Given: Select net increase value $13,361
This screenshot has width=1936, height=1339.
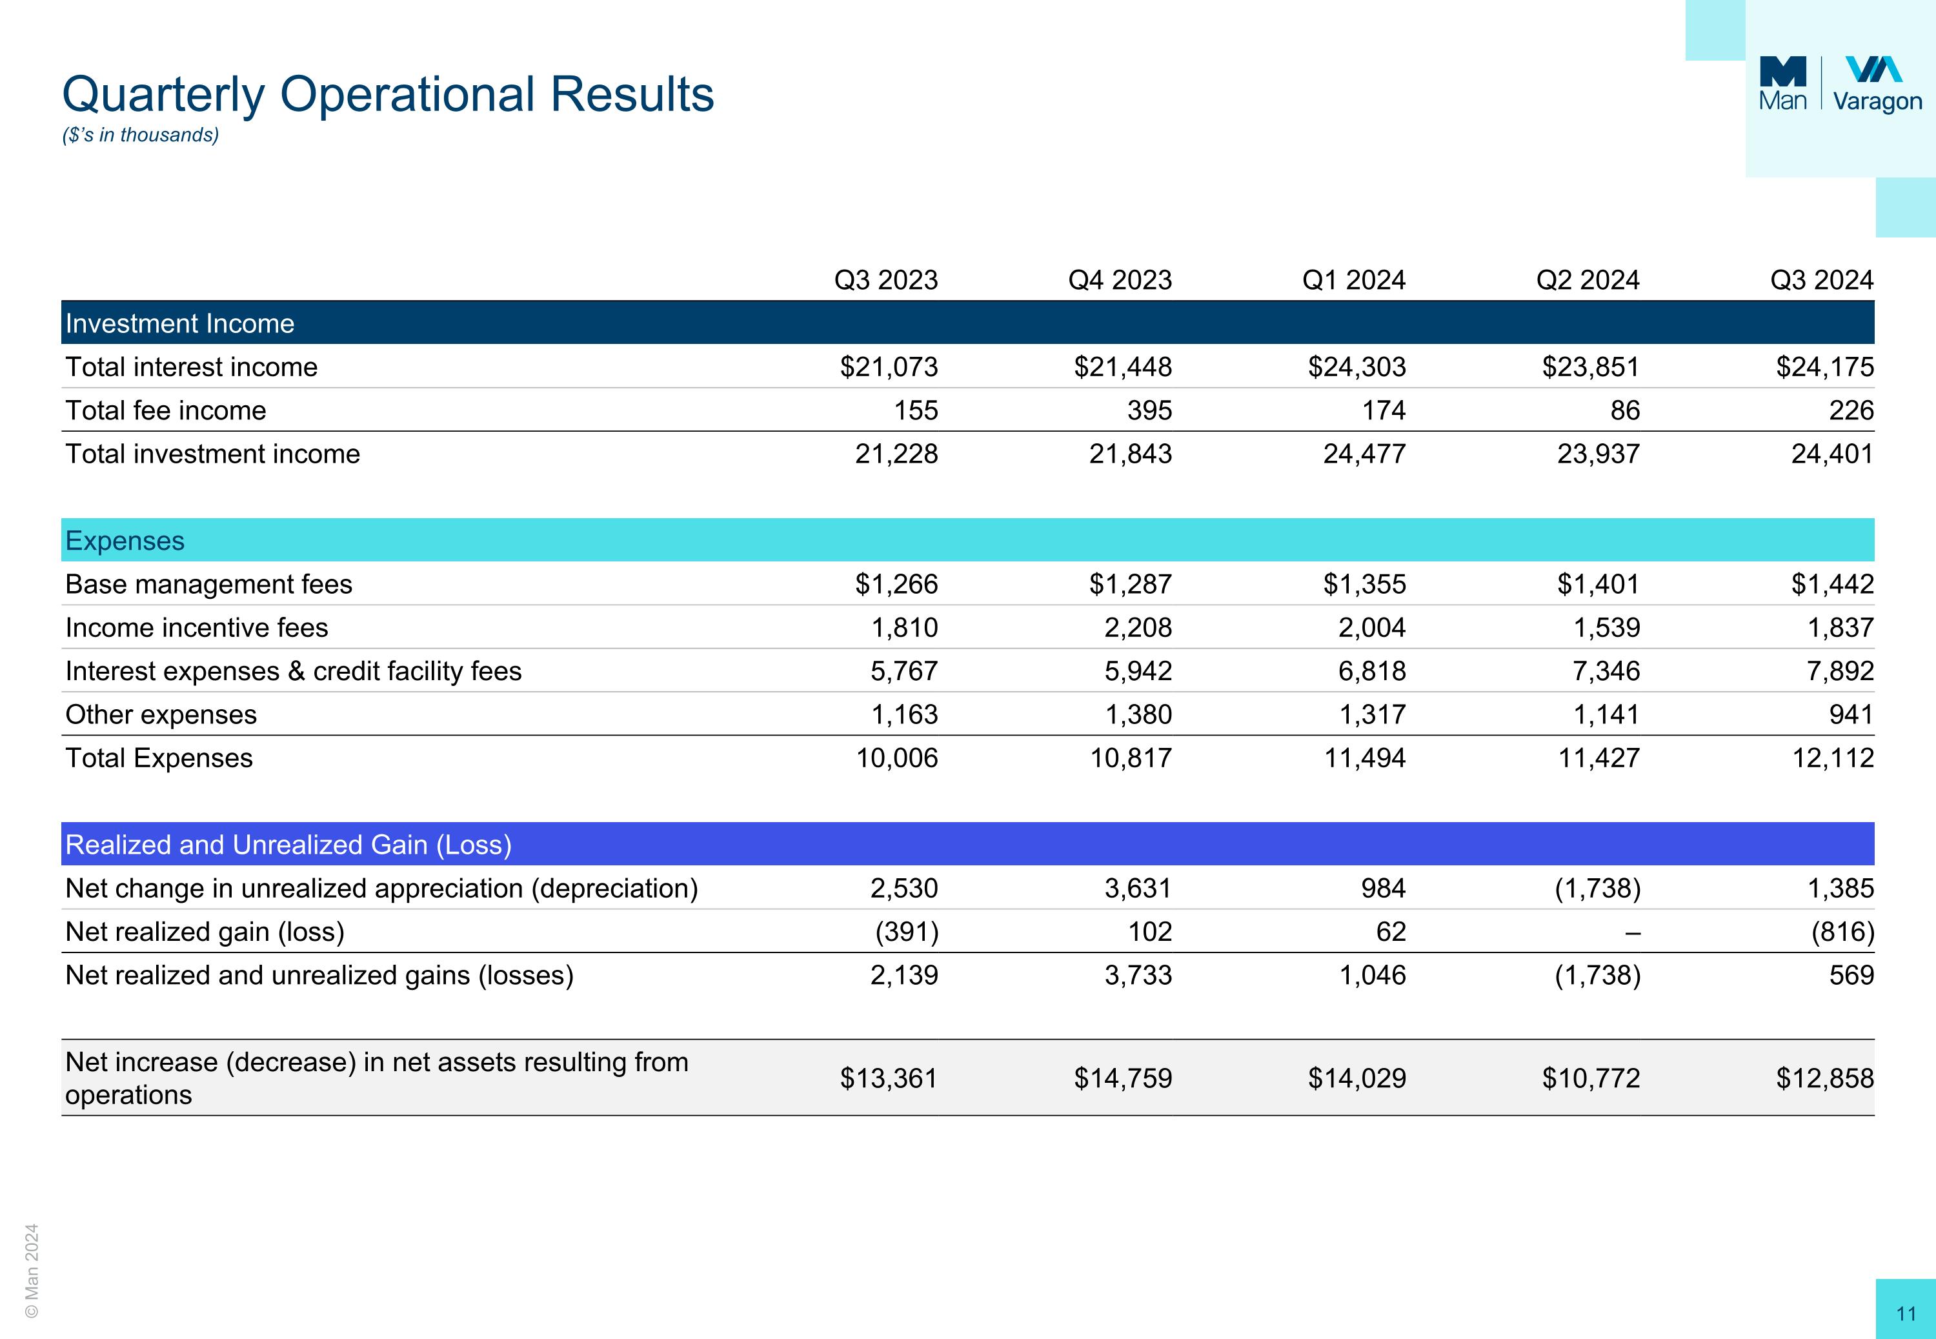Looking at the screenshot, I should click(889, 1078).
